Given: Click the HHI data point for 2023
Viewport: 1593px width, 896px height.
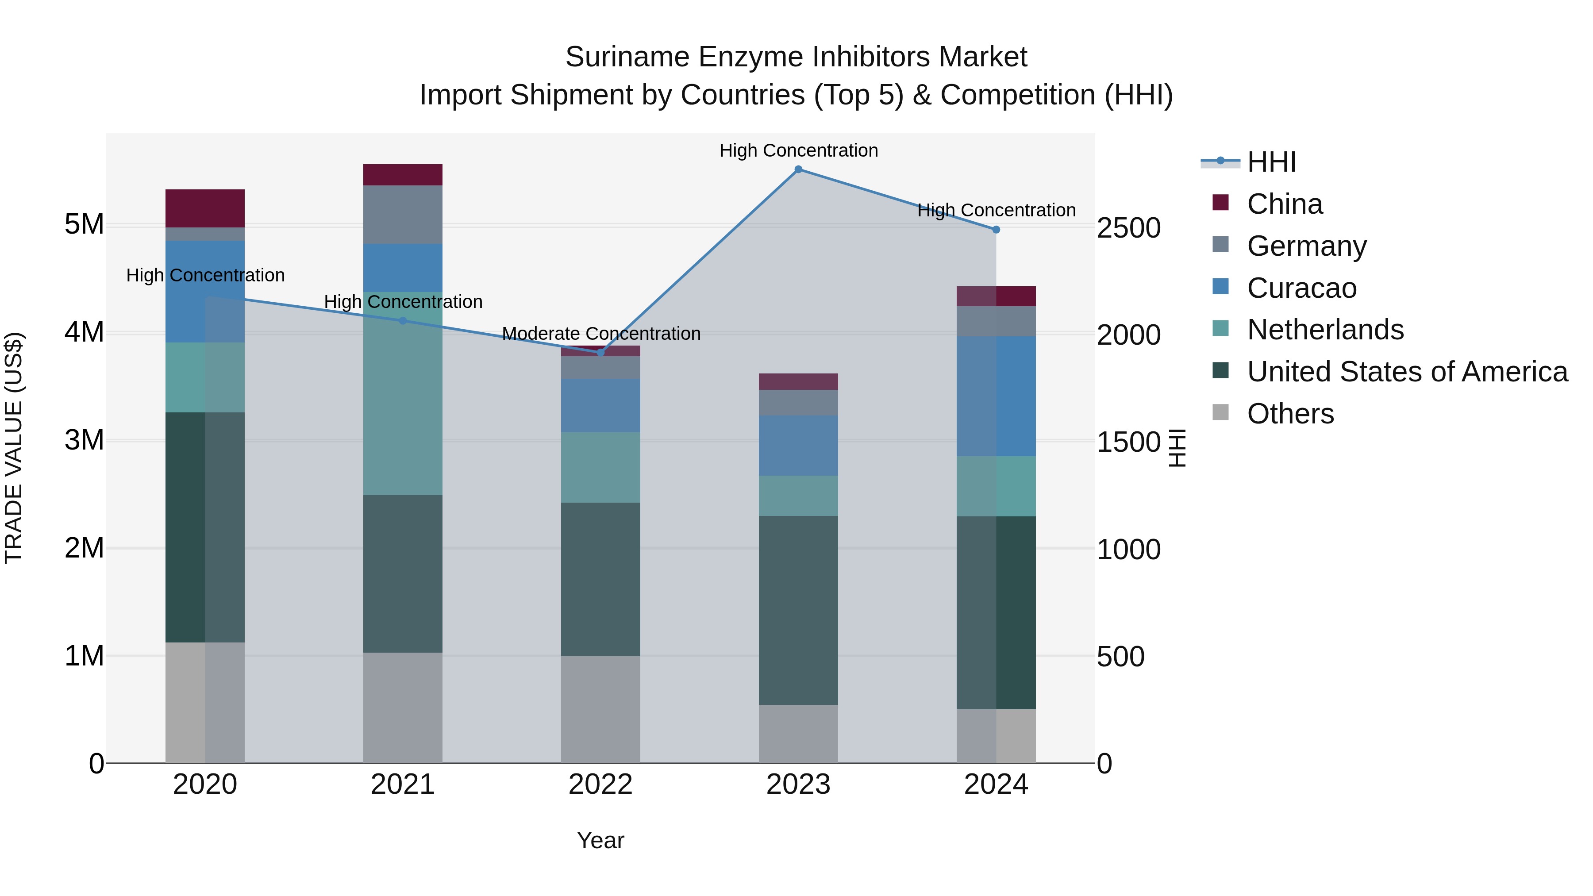Looking at the screenshot, I should [798, 169].
